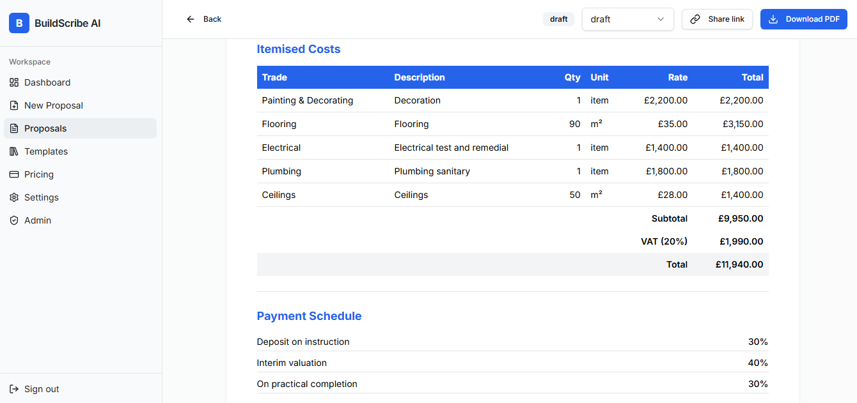
Task: Click the Unit column header
Action: point(600,77)
